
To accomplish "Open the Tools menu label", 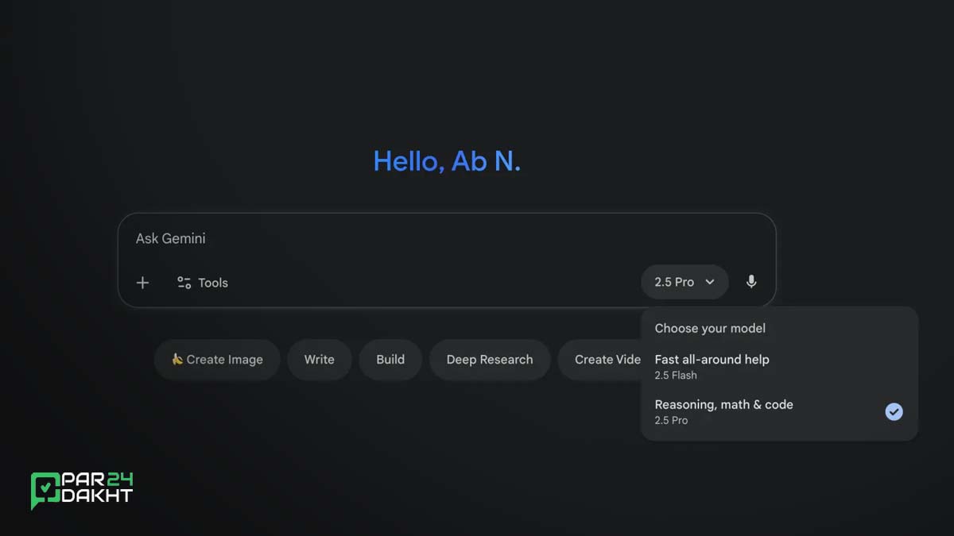I will click(x=213, y=283).
